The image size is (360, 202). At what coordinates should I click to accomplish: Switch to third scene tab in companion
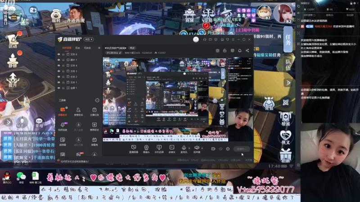point(87,48)
